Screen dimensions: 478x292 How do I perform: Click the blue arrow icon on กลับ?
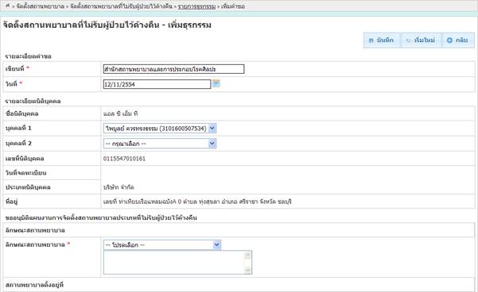click(449, 40)
